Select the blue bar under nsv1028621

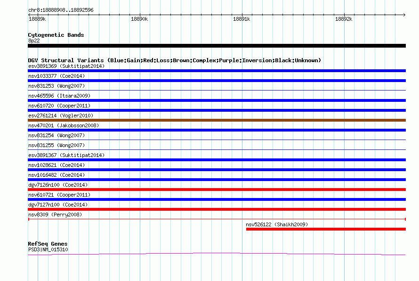pyautogui.click(x=217, y=170)
